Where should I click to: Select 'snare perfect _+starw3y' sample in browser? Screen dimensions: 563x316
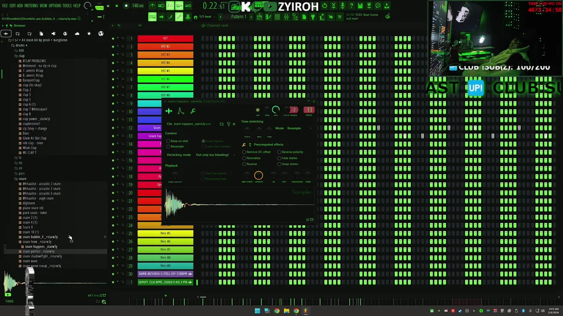(39, 251)
